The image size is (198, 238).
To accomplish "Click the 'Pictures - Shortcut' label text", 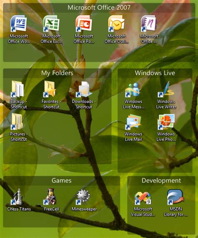I will (19, 137).
